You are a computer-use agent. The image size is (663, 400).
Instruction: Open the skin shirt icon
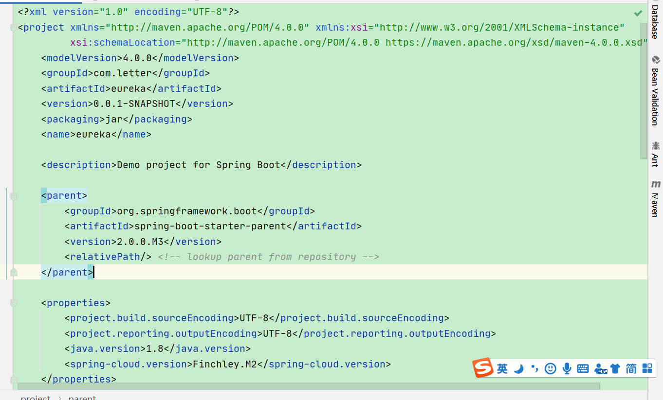615,369
